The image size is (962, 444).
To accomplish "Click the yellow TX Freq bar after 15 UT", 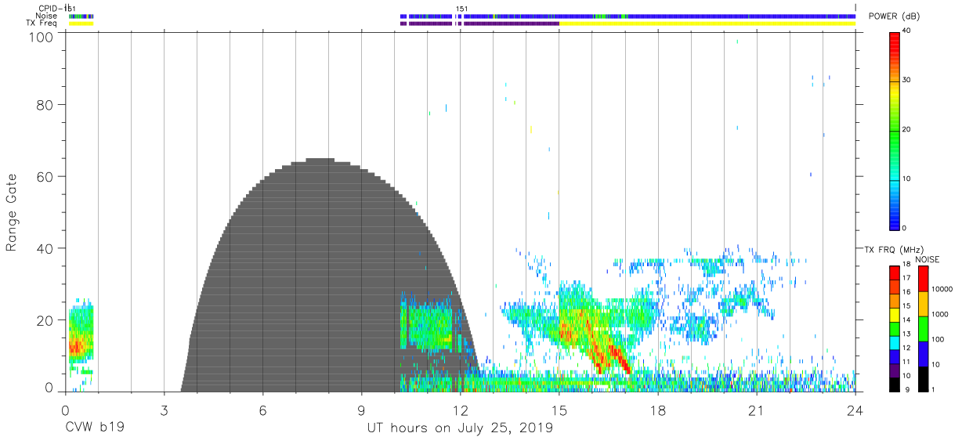I will (x=707, y=23).
